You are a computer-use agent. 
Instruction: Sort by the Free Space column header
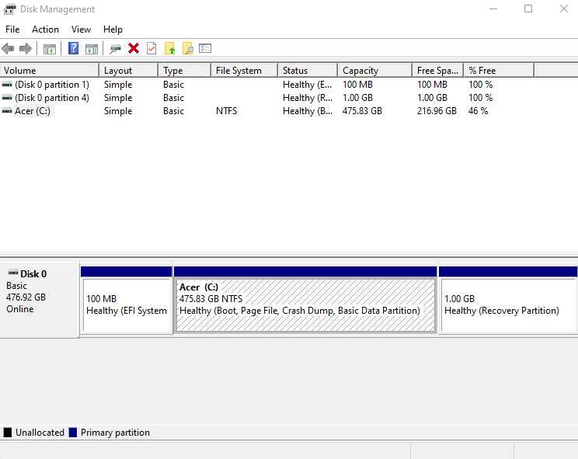click(438, 71)
